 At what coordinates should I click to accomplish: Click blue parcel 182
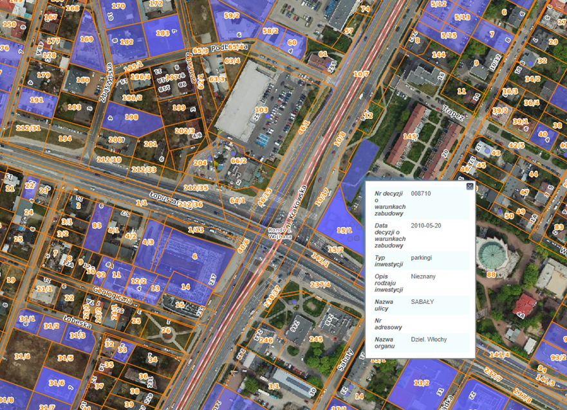click(x=126, y=42)
